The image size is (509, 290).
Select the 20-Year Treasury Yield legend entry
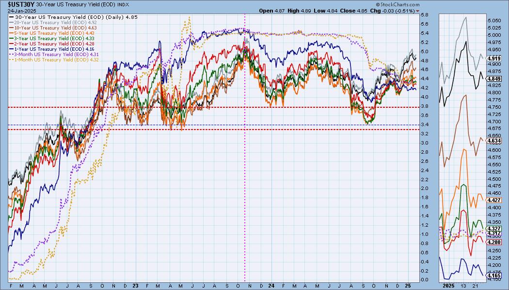[53, 22]
